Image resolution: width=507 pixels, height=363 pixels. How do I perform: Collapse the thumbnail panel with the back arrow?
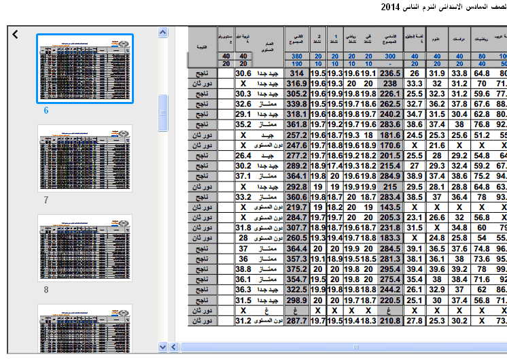(x=15, y=34)
